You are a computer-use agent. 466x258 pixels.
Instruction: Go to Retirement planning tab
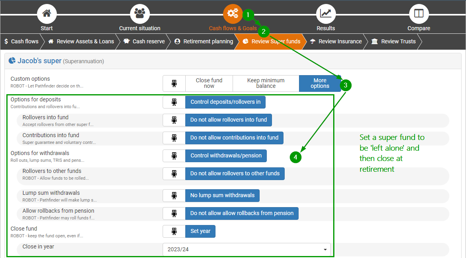pos(204,41)
